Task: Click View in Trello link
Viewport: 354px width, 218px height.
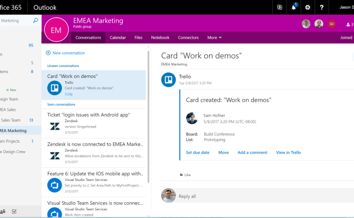Action: (x=289, y=153)
